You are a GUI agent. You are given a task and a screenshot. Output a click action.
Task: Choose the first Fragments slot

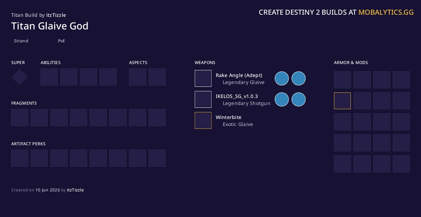20,118
